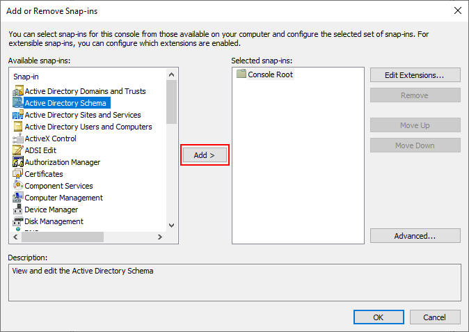The width and height of the screenshot is (469, 332).
Task: Click the description text box
Action: coord(234,283)
